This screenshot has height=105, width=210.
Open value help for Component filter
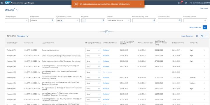52,20
